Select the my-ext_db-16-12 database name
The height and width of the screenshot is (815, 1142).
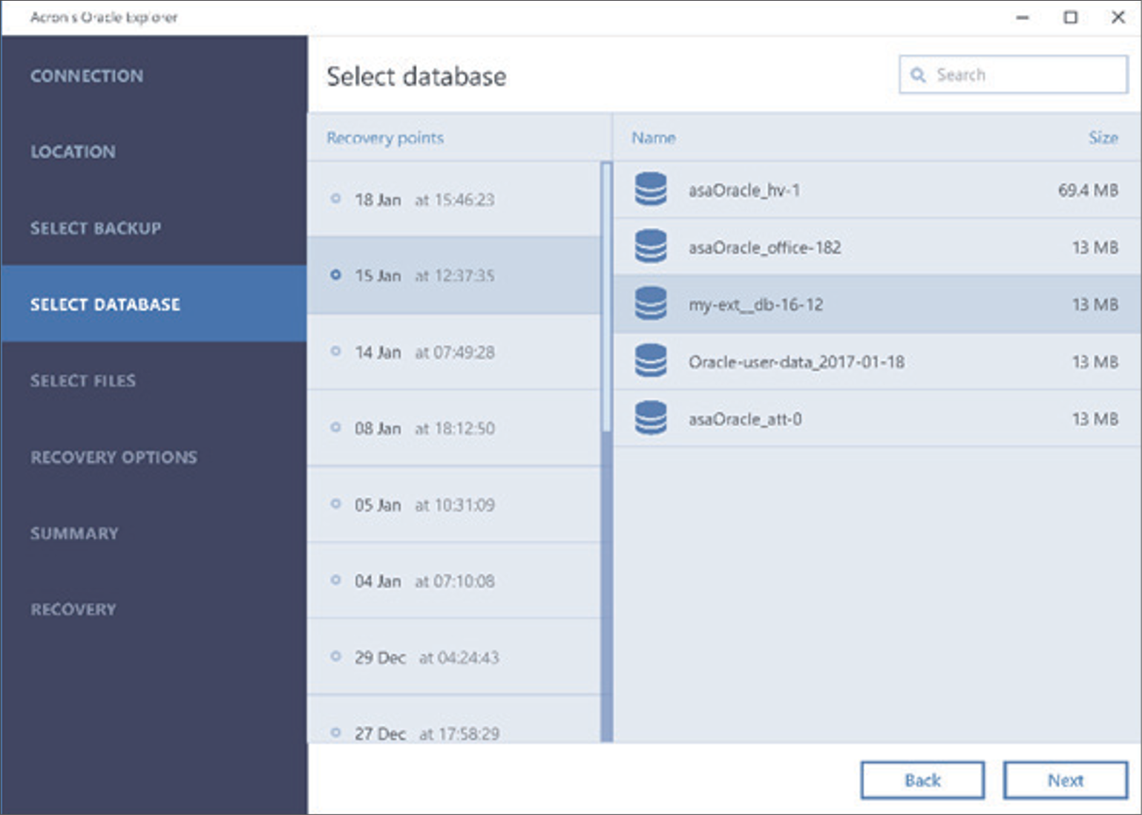tap(755, 304)
